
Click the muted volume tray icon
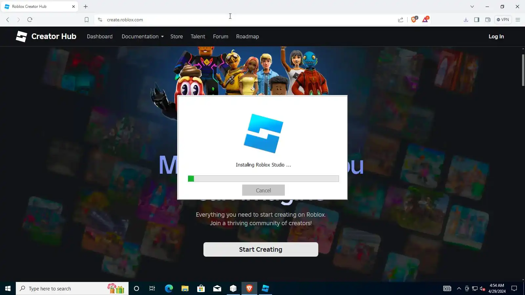483,288
